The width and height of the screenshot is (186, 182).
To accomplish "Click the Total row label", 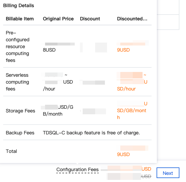I will (x=11, y=151).
